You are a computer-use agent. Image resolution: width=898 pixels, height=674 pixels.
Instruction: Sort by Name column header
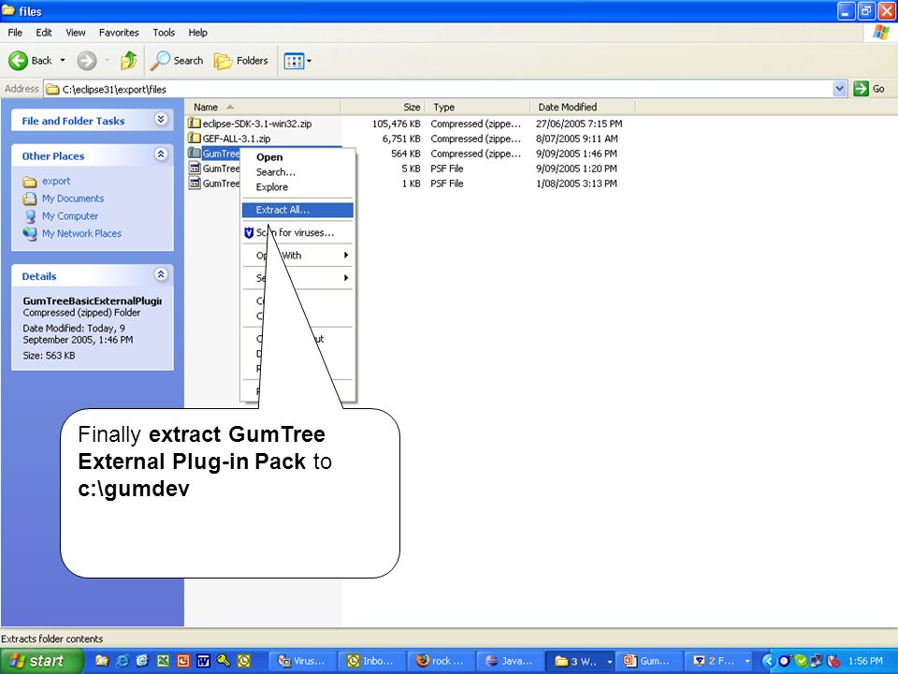263,107
